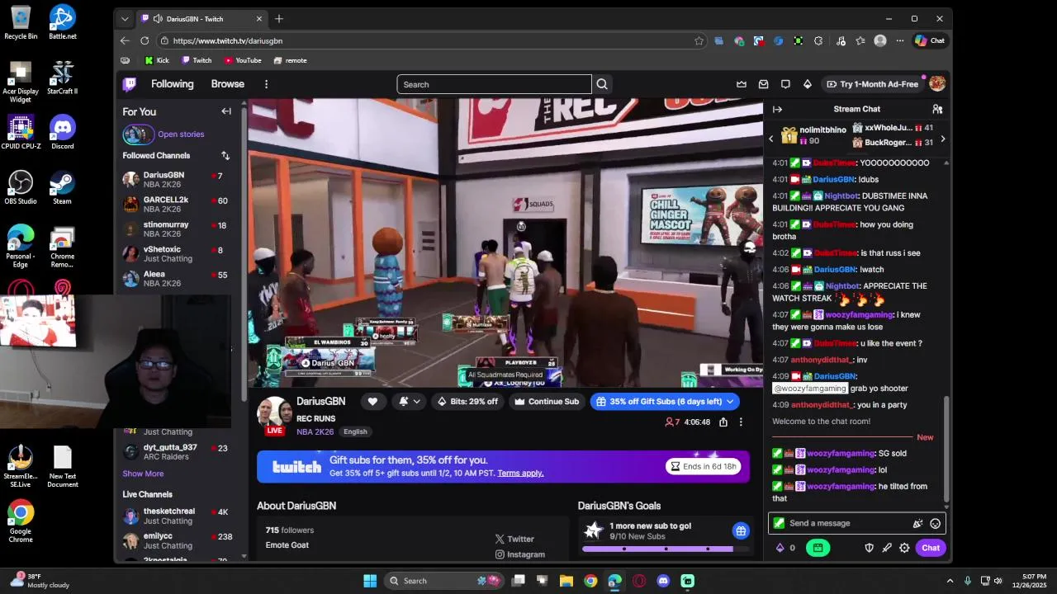Open the Terms apply link
Screen dimensions: 1057x594
pyautogui.click(x=520, y=474)
